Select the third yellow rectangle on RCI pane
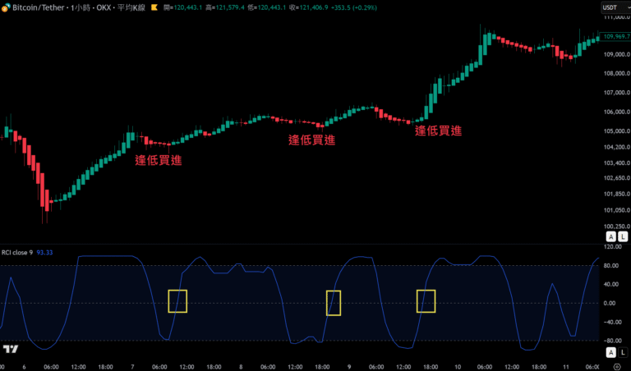Screen dimensions: 631x371 [x=426, y=301]
